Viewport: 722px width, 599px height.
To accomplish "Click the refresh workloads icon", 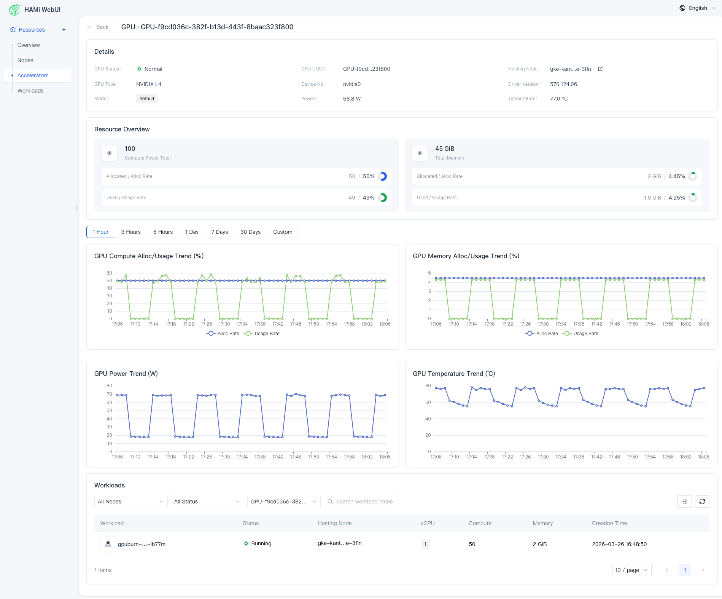I will [x=702, y=502].
